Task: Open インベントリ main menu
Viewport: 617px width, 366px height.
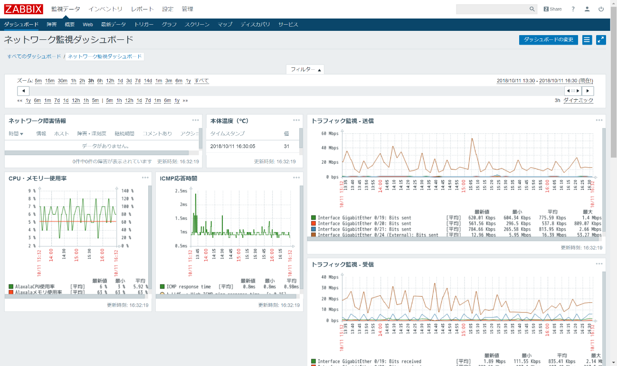Action: (105, 9)
